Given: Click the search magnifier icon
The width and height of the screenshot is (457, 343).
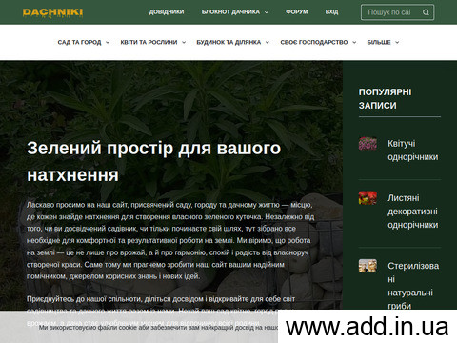Looking at the screenshot, I should point(426,12).
